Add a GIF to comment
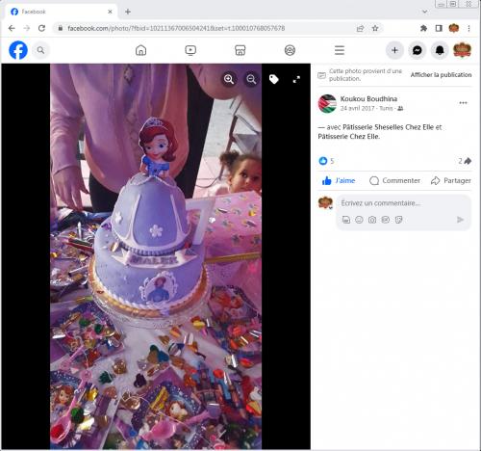This screenshot has width=481, height=451. click(386, 220)
